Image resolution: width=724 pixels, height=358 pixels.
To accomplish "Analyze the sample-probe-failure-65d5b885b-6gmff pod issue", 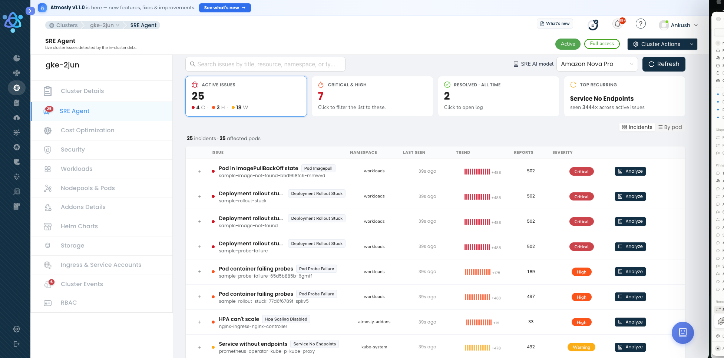I will (x=630, y=272).
